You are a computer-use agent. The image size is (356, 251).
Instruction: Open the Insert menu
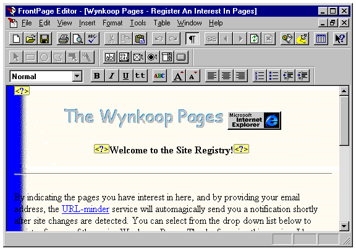pyautogui.click(x=87, y=23)
